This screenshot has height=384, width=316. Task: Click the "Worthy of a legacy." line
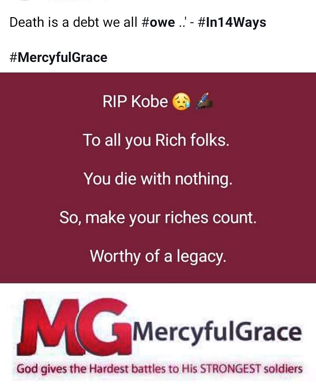pyautogui.click(x=158, y=257)
